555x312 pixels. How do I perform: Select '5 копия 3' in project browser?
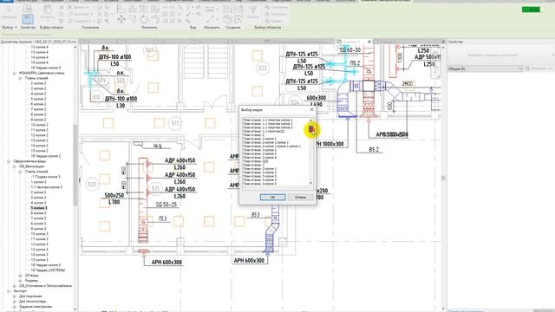pyautogui.click(x=38, y=208)
